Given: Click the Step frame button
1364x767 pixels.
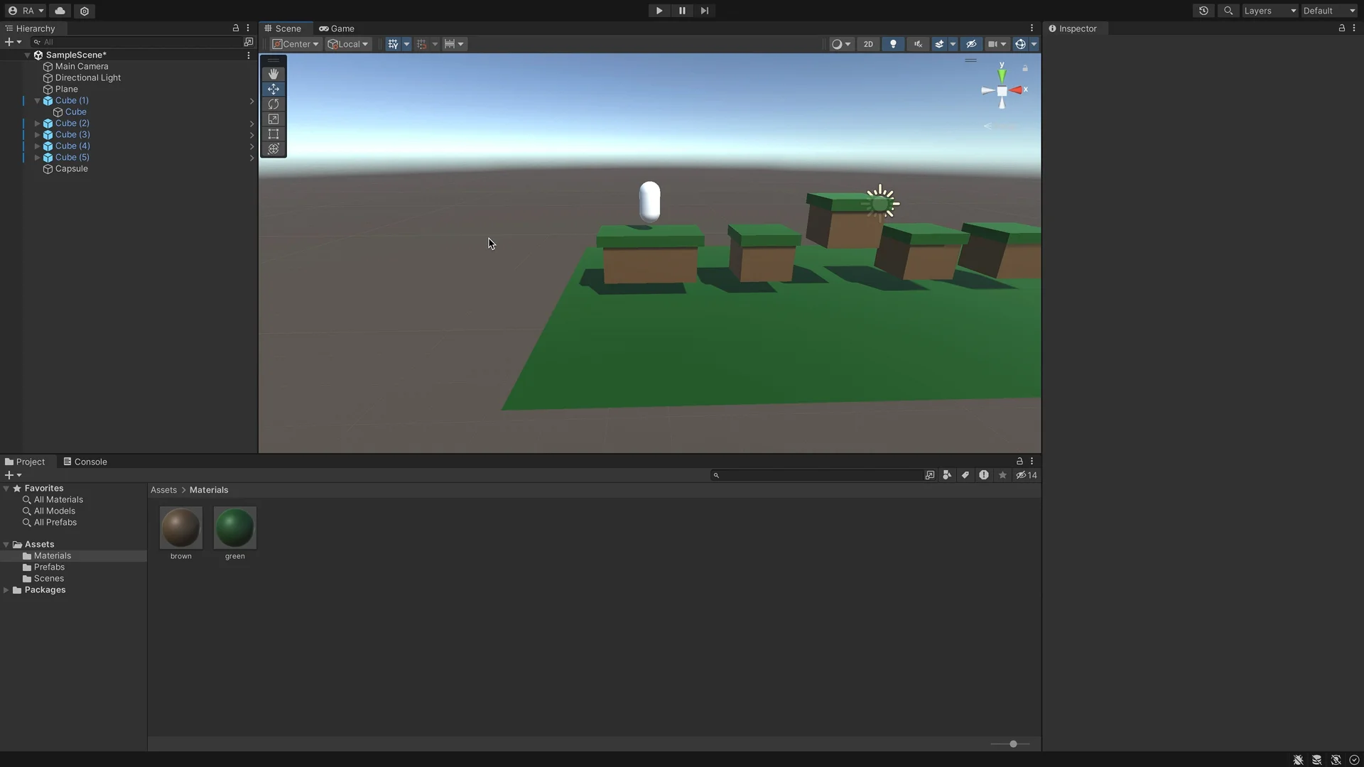Looking at the screenshot, I should coord(705,11).
